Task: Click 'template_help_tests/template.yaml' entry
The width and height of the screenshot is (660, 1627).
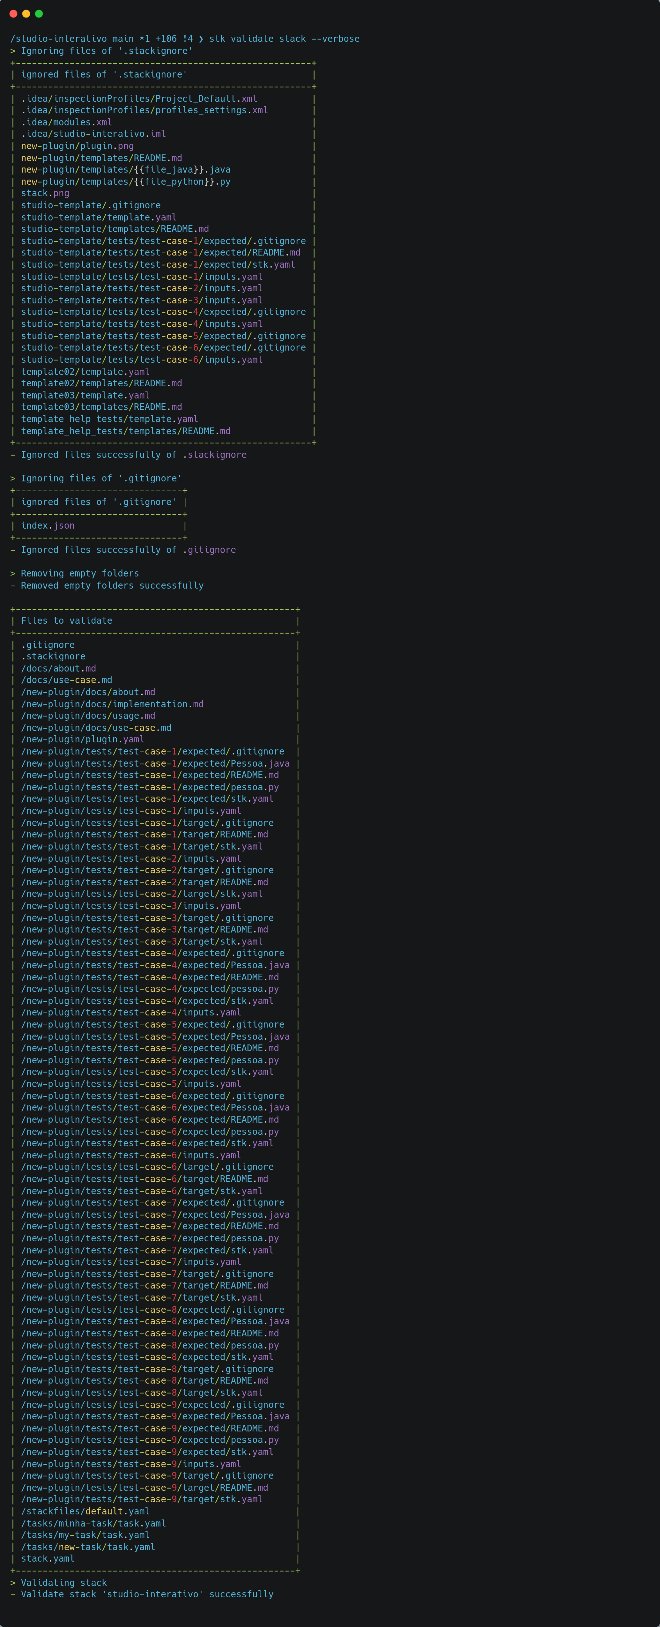Action: point(109,419)
